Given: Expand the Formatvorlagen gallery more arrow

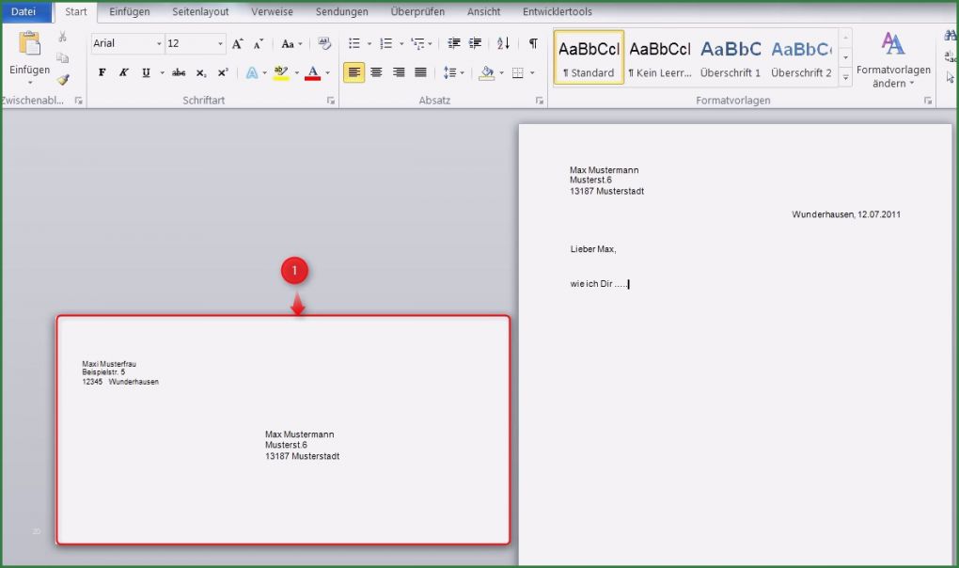Looking at the screenshot, I should click(845, 77).
